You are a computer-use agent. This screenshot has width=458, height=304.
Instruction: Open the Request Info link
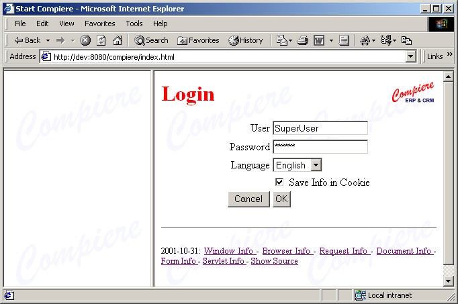[x=345, y=251]
